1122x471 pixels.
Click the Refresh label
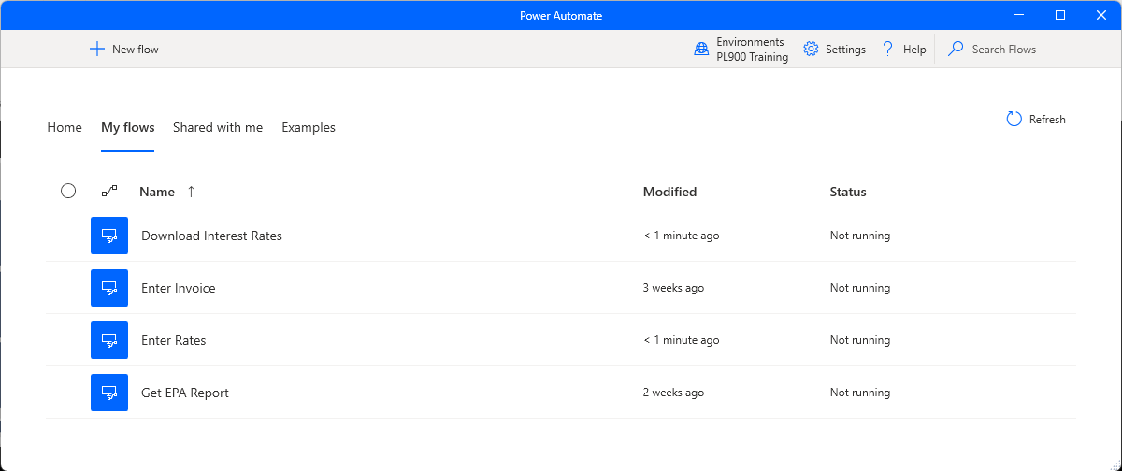click(1047, 120)
